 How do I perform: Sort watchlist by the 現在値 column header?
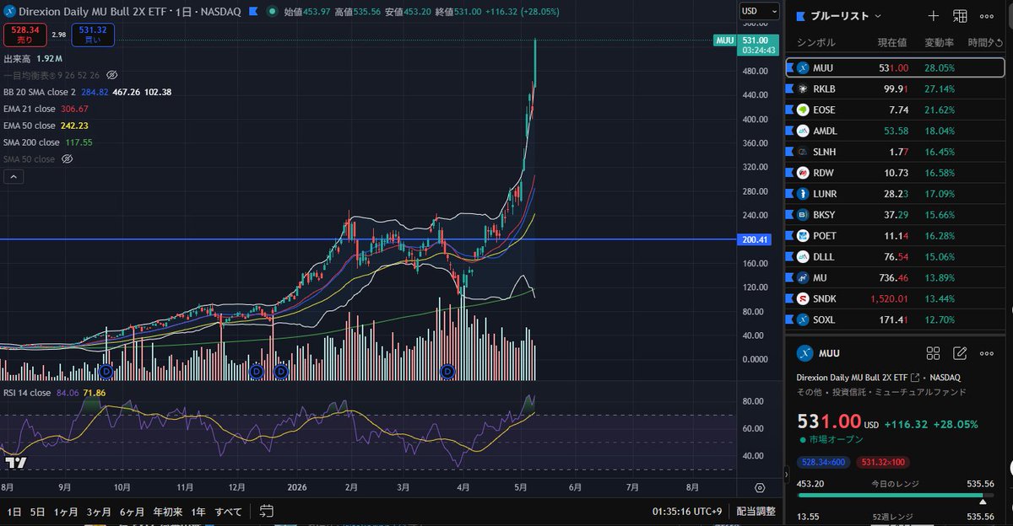[891, 42]
